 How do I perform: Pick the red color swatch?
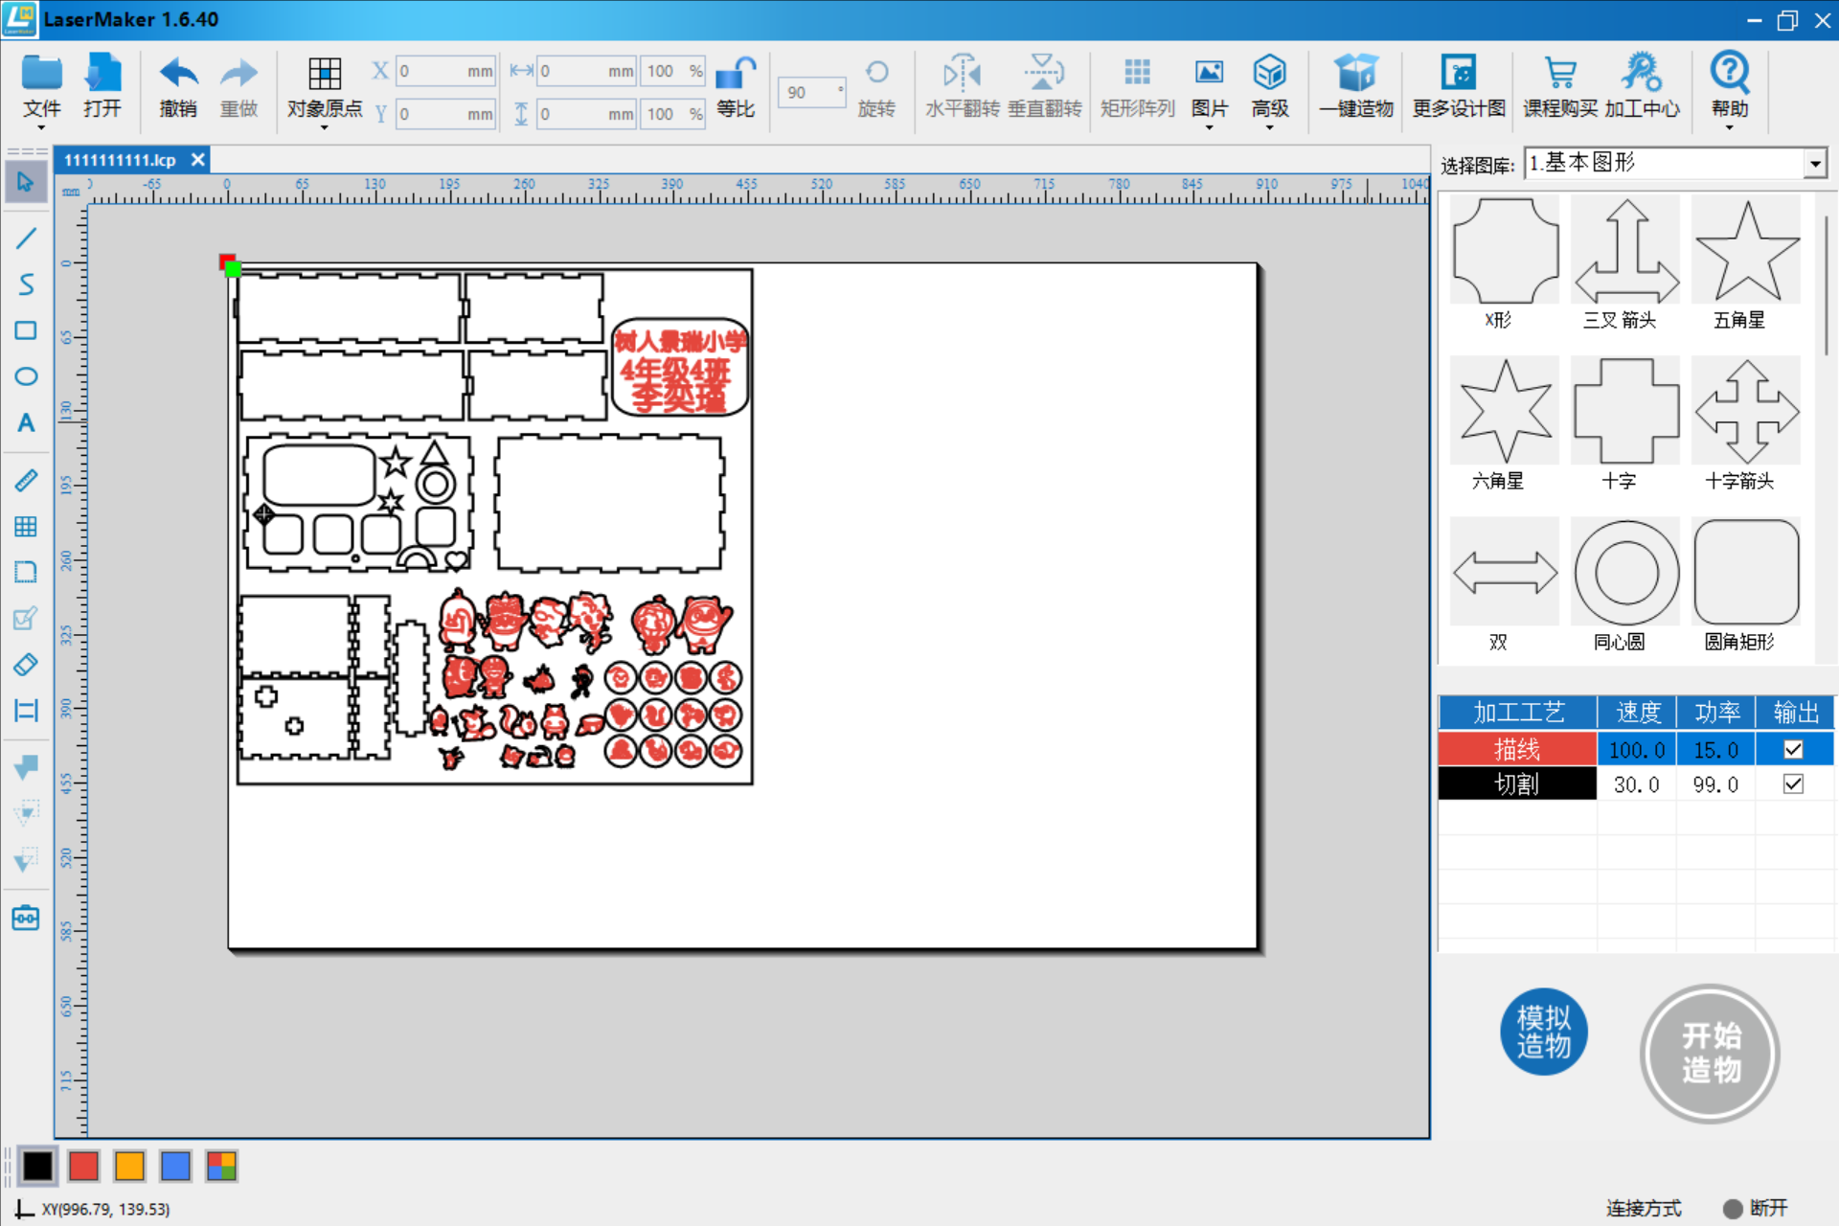[x=83, y=1166]
